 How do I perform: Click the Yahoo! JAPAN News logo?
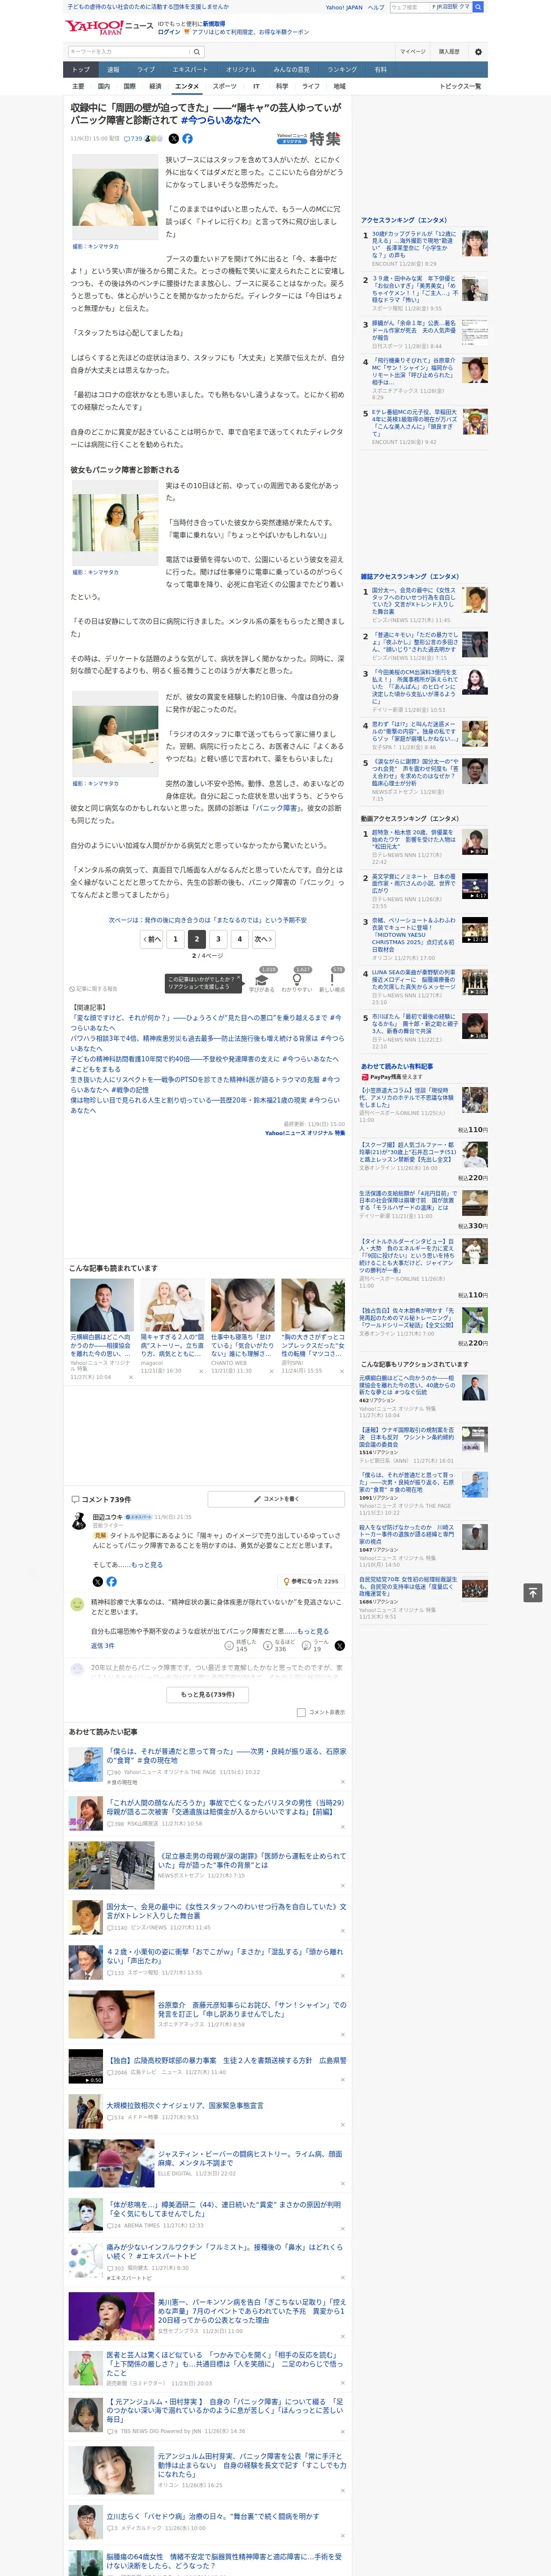tap(109, 27)
